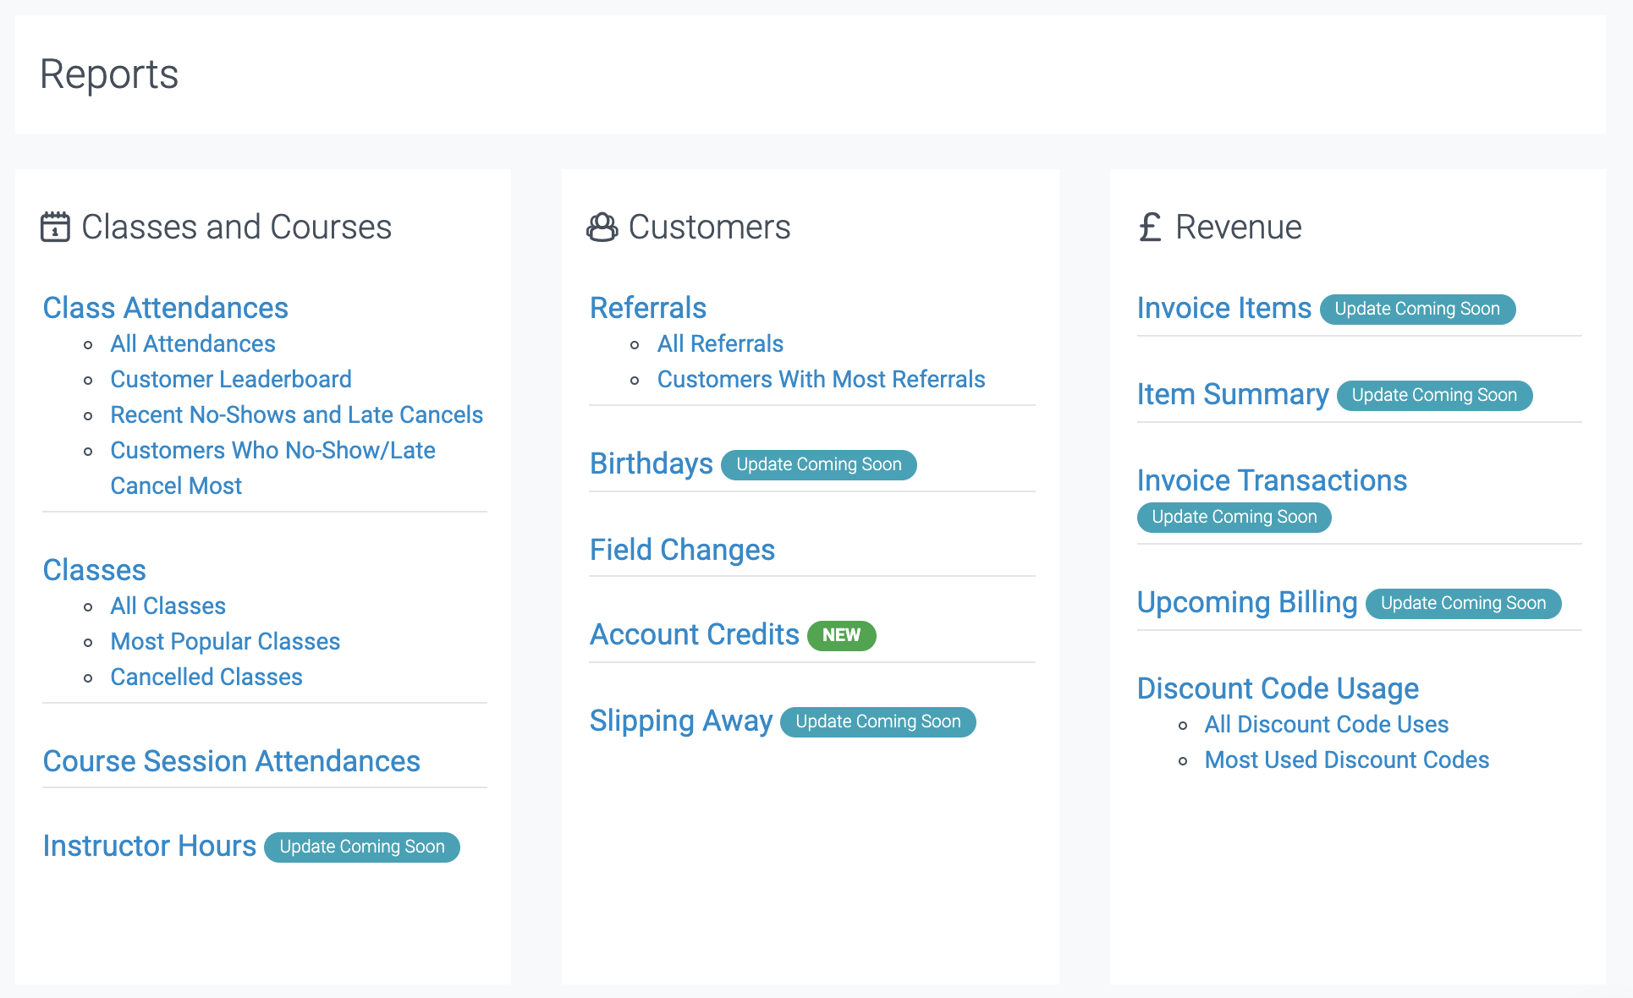Open Most Used Discount Codes report
This screenshot has height=998, width=1633.
point(1346,759)
